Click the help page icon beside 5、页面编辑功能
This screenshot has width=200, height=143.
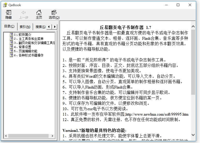tap(11, 51)
